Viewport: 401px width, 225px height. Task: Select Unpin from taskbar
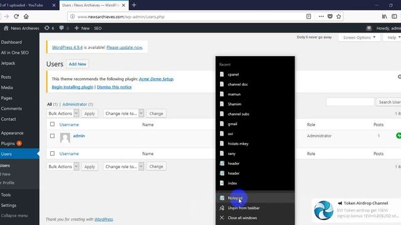pos(255,208)
